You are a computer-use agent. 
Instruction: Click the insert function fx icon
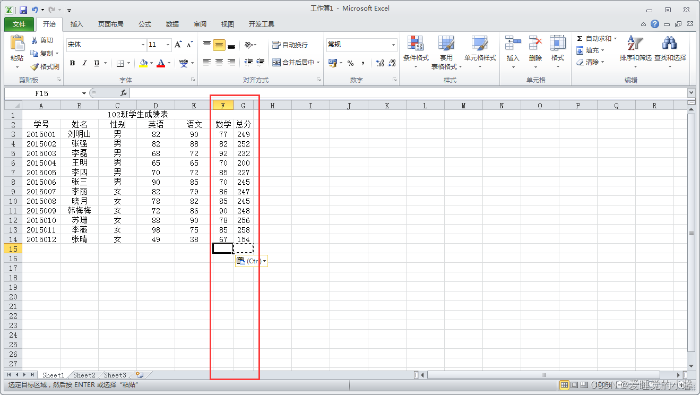(124, 93)
